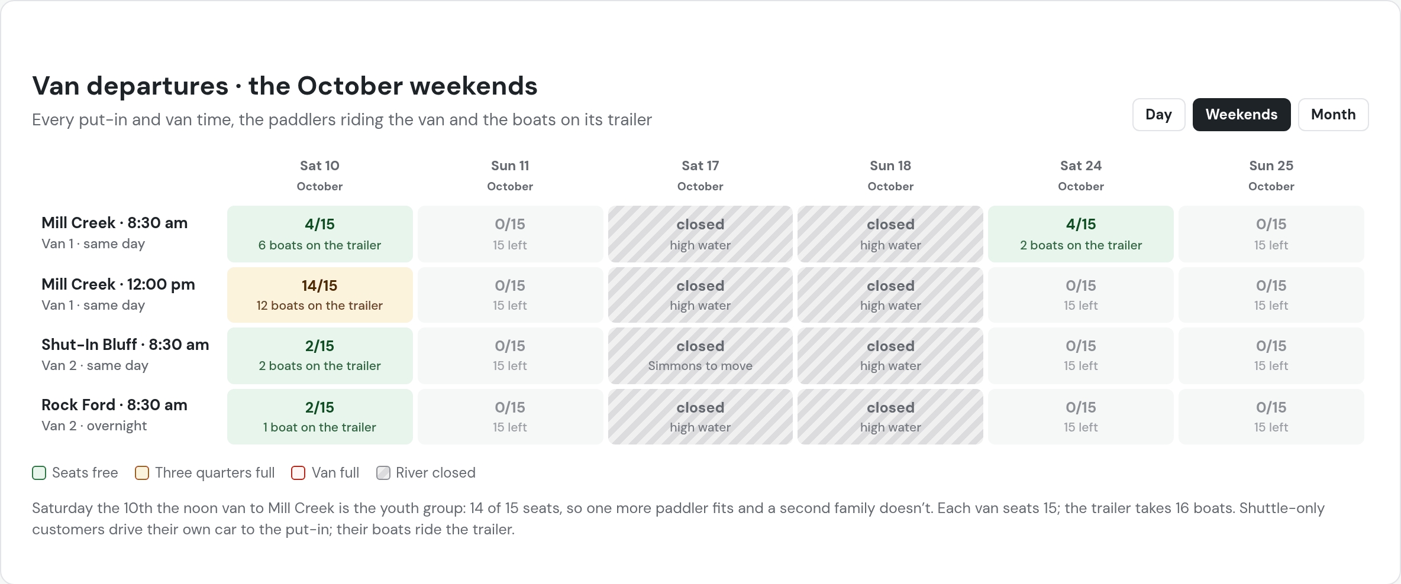The image size is (1401, 584).
Task: Open Sat 24 cell with 2 boats on trailer
Action: (1080, 234)
